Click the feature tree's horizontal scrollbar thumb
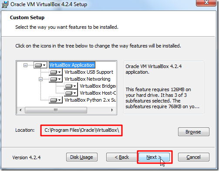Screen dimensions: 219x171 tap(56, 110)
